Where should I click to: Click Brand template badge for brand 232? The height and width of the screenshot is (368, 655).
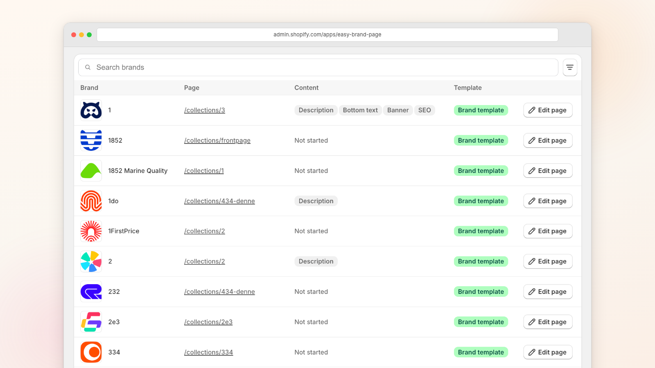pyautogui.click(x=481, y=292)
